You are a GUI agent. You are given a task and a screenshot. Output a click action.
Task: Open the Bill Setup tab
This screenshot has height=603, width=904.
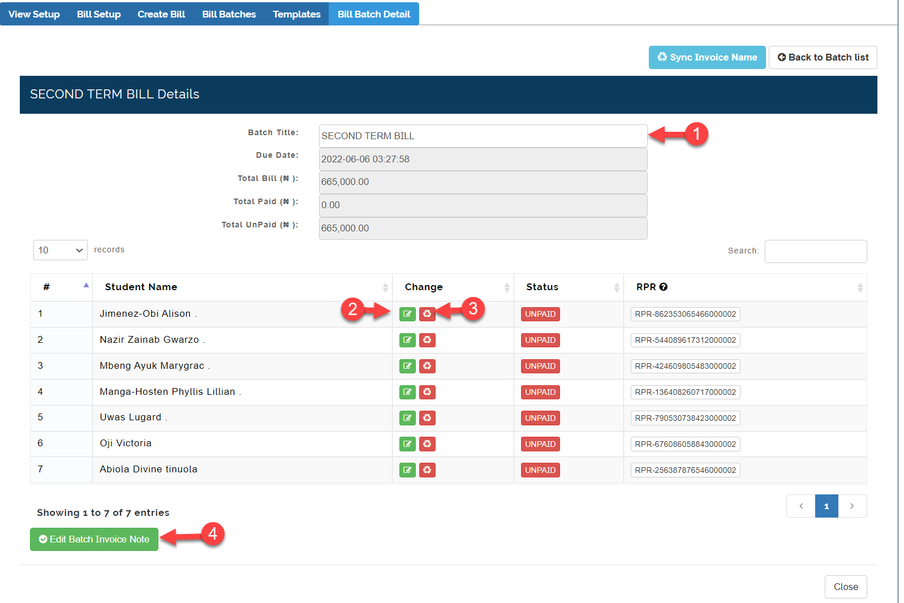(99, 14)
